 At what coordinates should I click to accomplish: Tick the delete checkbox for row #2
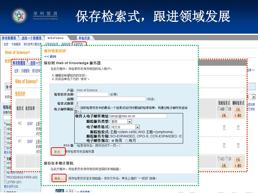click(238, 127)
